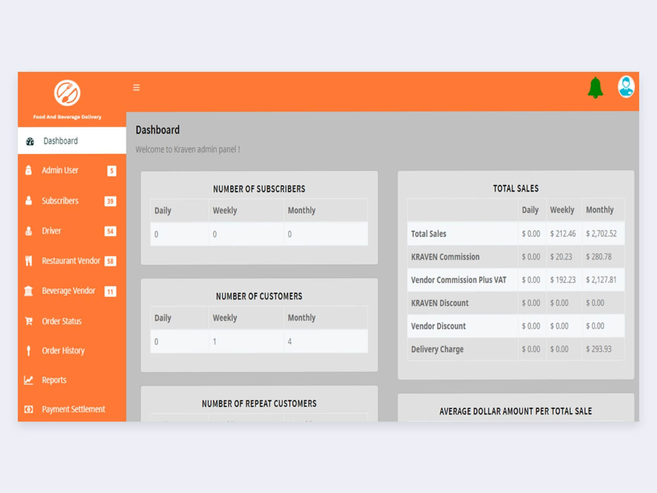
Task: Click monthly total sales $ 2,702.52
Action: [x=601, y=233]
